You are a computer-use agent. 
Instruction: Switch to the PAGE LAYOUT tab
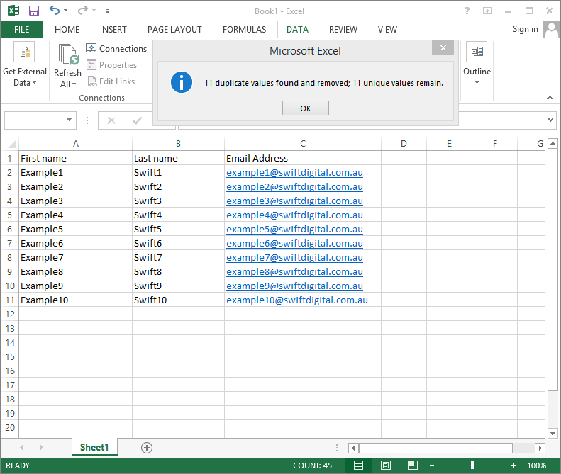click(174, 29)
